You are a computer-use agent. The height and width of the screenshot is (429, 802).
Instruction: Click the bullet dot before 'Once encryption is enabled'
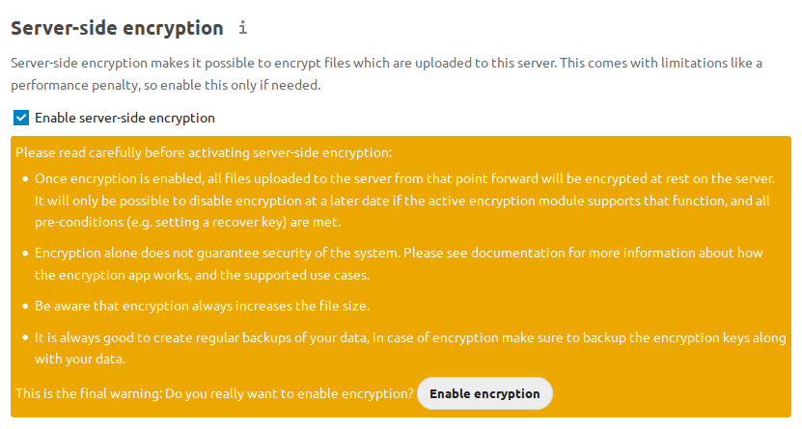pyautogui.click(x=23, y=179)
